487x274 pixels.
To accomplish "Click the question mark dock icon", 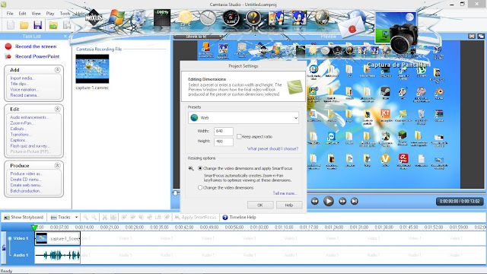I will [253, 18].
